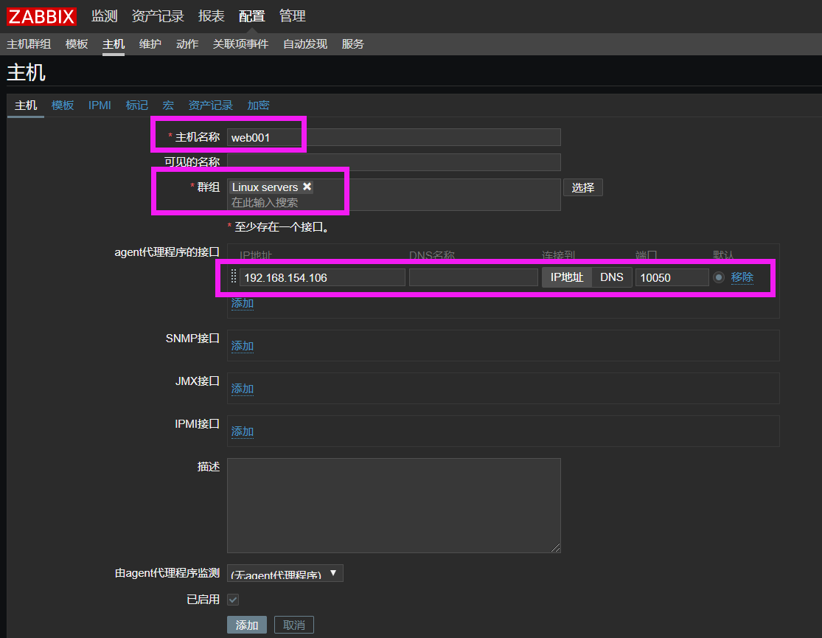Open the 监测 top menu
822x638 pixels.
click(x=105, y=16)
